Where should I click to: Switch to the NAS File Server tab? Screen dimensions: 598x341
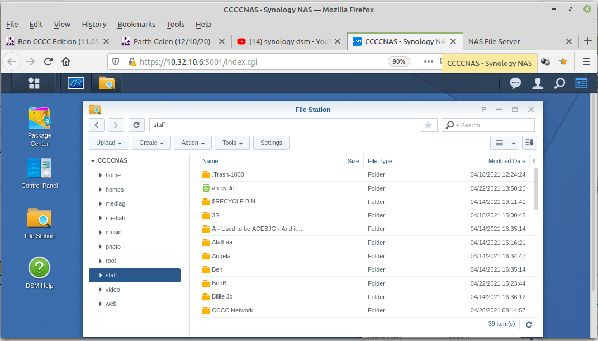(x=494, y=41)
